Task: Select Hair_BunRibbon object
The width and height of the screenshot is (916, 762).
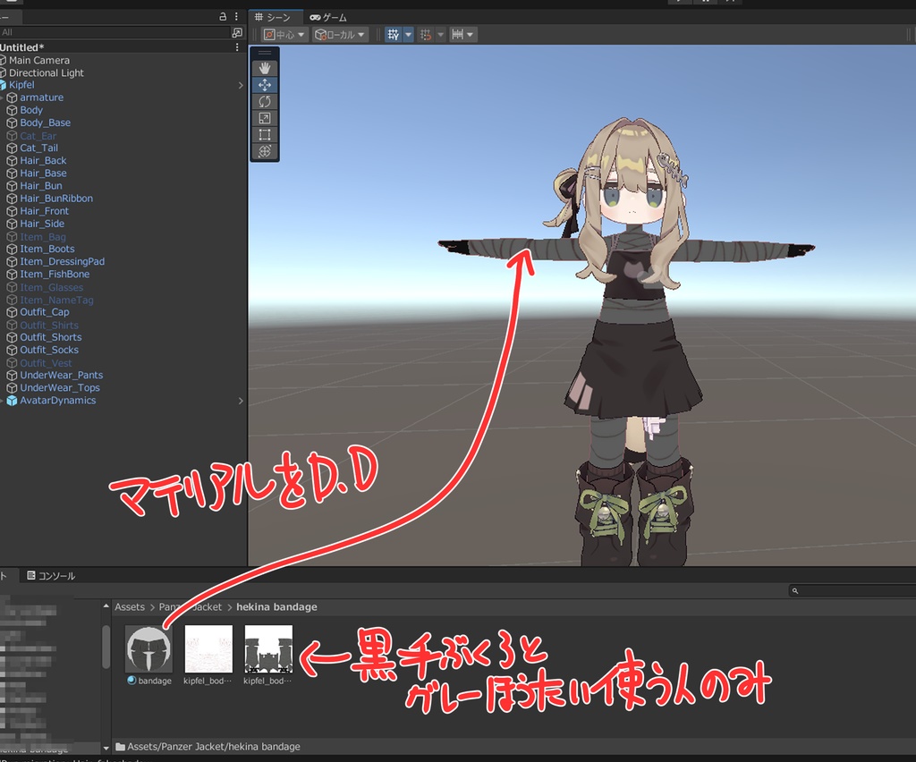Action: coord(56,199)
